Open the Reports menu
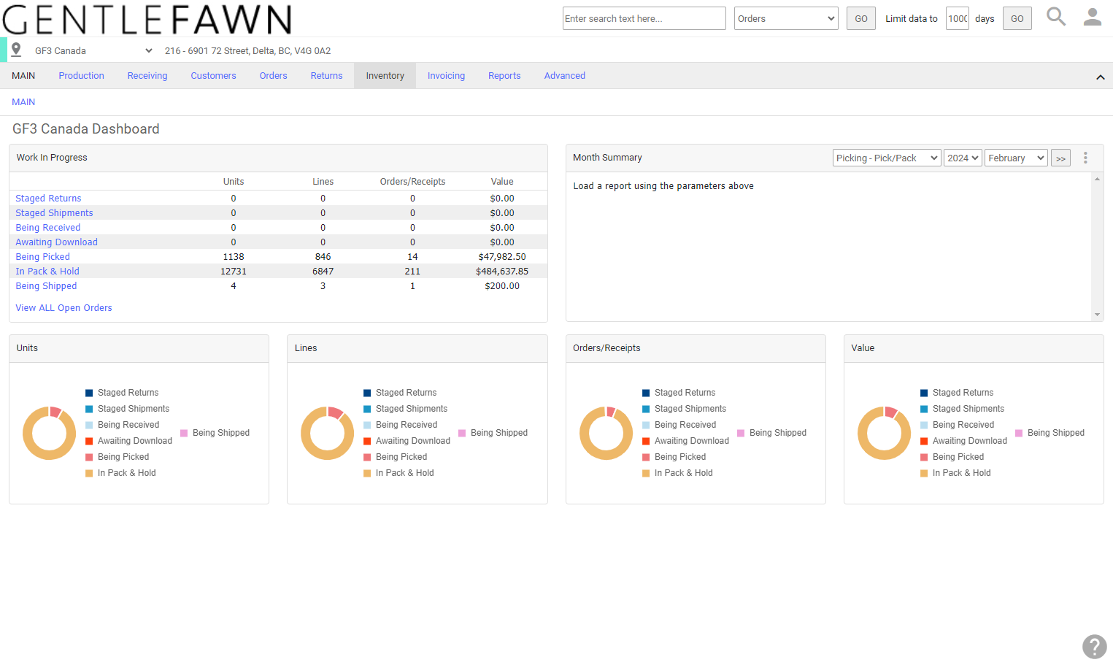 [x=504, y=76]
